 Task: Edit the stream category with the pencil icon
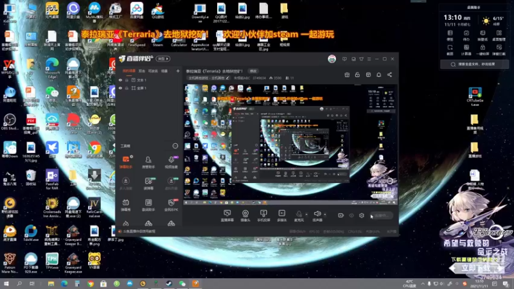[227, 78]
